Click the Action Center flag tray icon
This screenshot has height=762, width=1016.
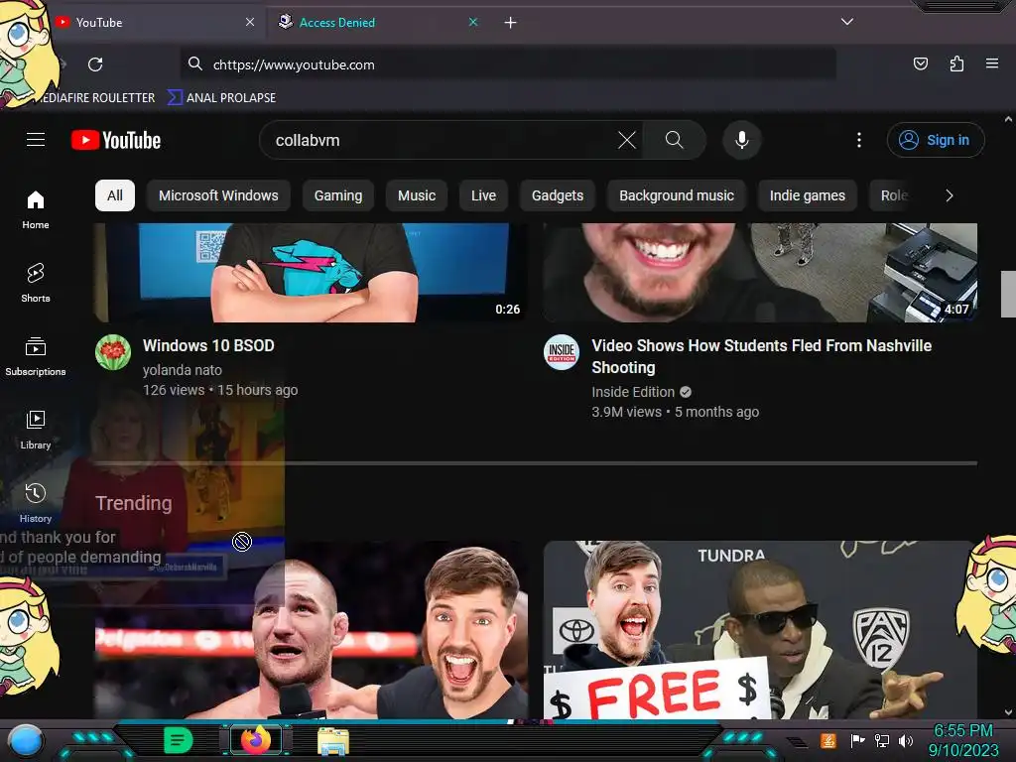[x=858, y=740]
